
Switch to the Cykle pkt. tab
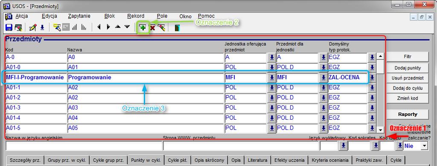pyautogui.click(x=178, y=160)
